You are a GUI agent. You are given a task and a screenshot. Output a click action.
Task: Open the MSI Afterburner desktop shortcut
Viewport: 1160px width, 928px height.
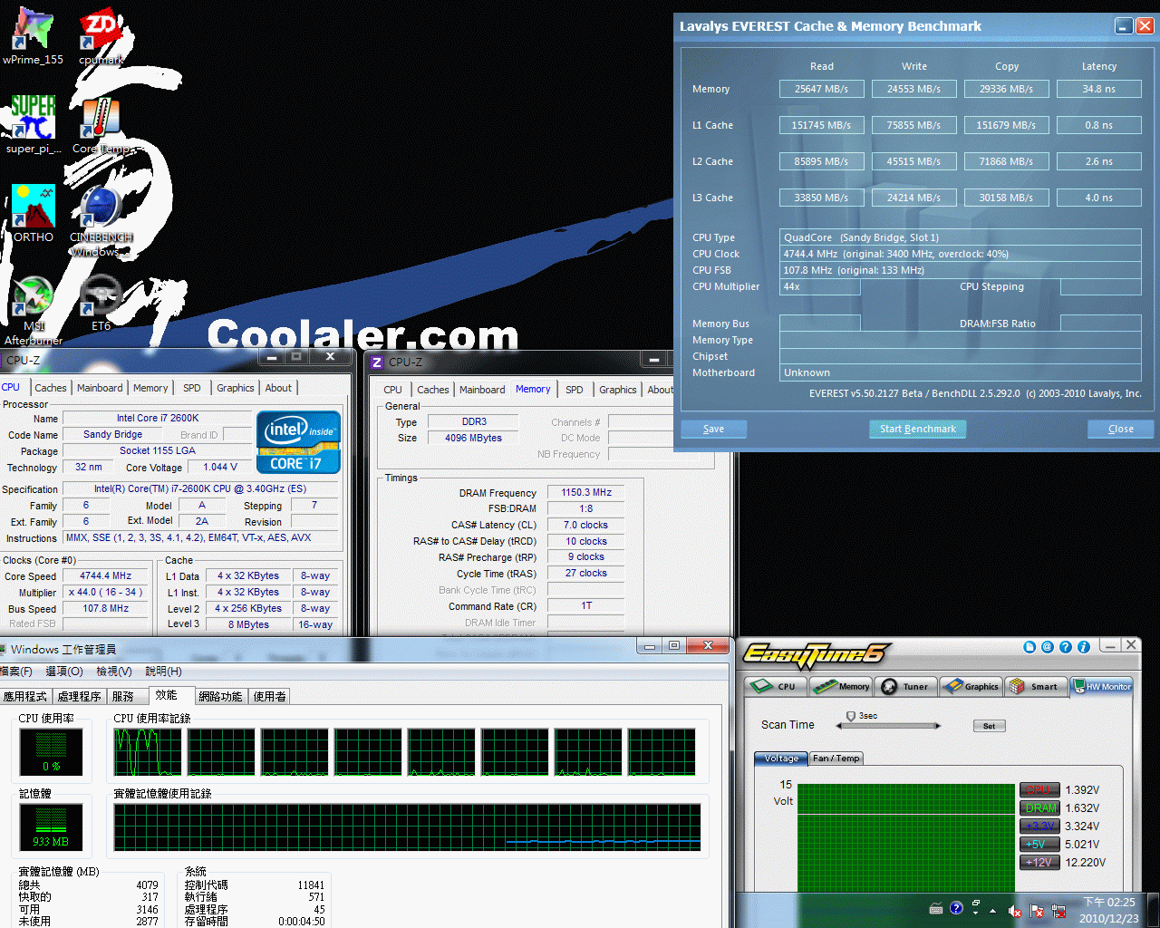(33, 310)
